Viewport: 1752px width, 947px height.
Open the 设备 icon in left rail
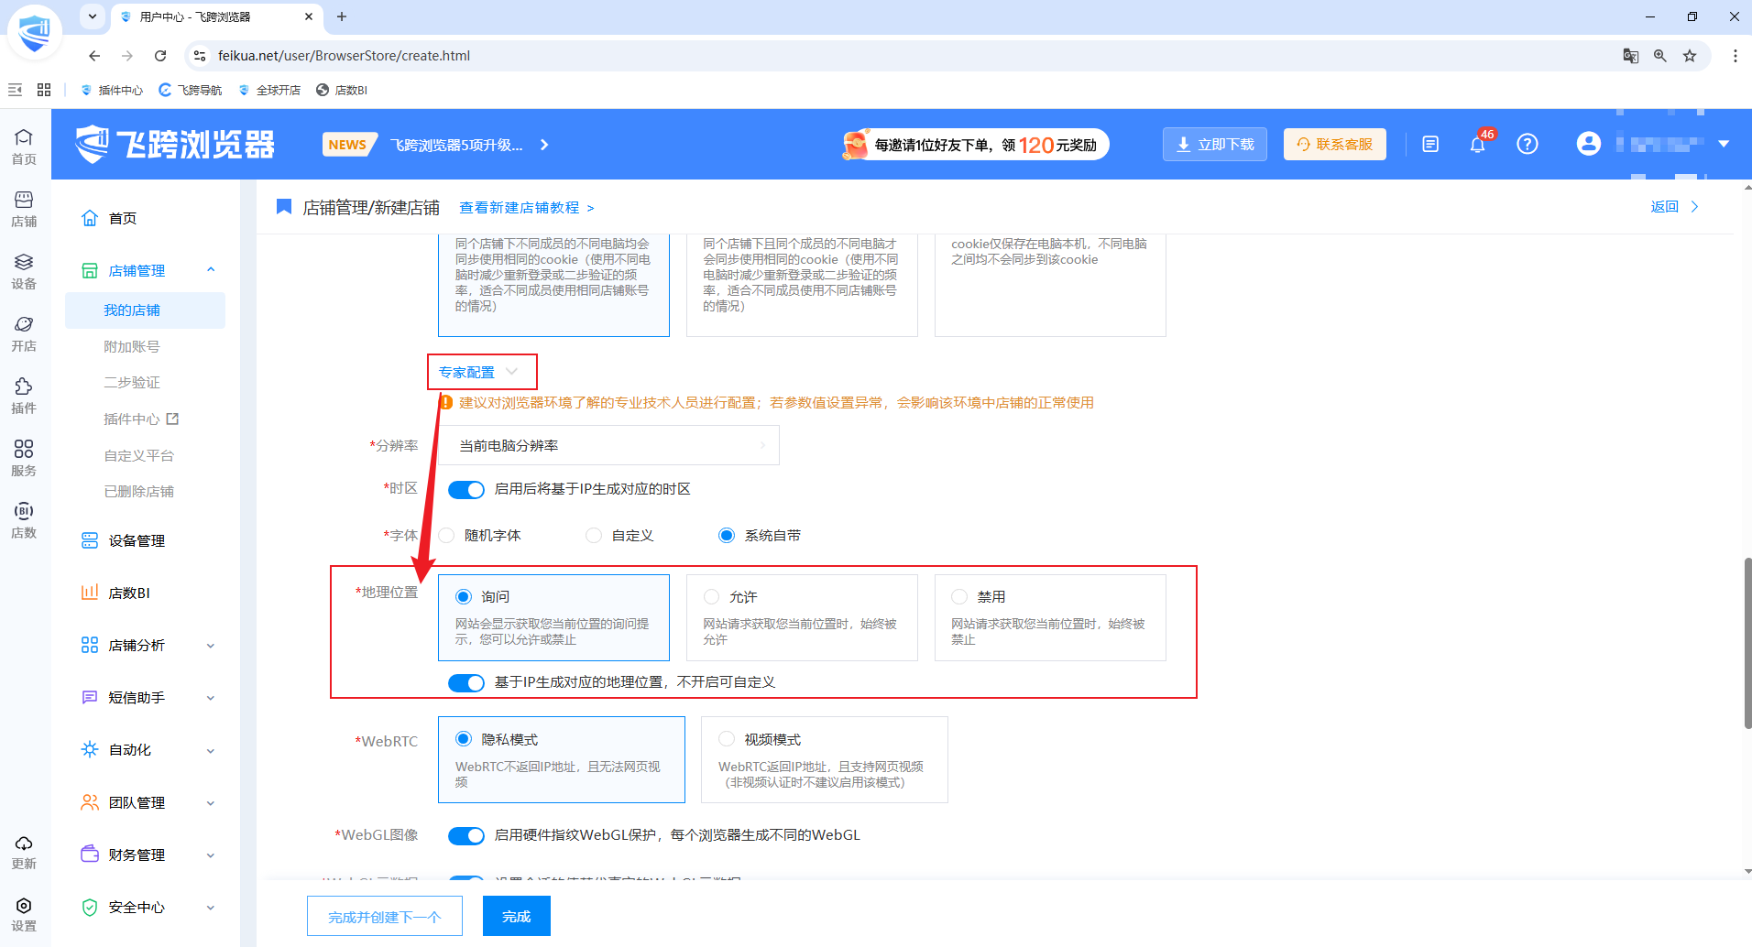click(x=24, y=271)
